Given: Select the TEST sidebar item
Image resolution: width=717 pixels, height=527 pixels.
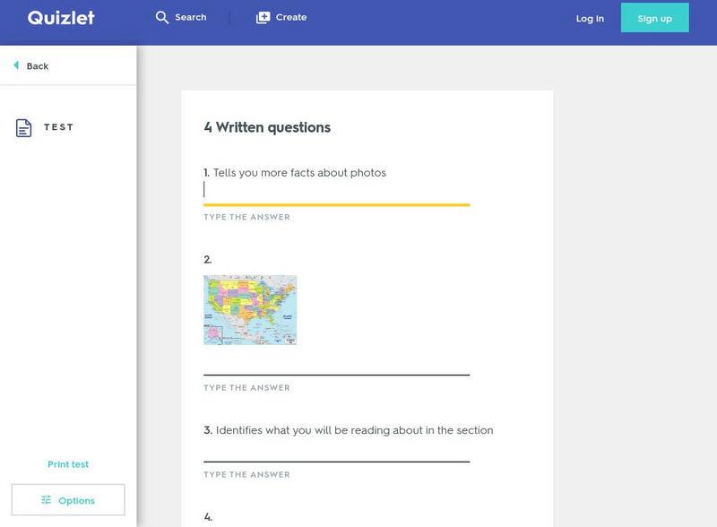Looking at the screenshot, I should pos(45,127).
